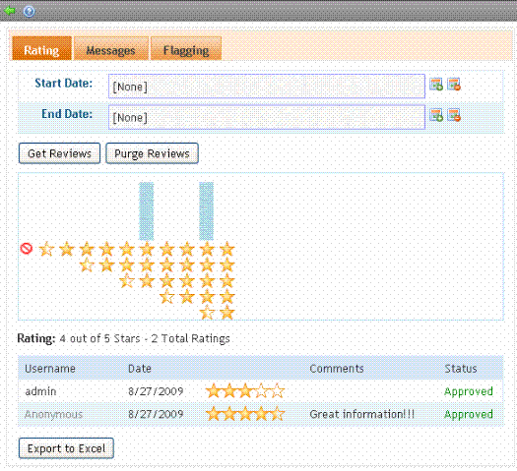Focus the Start Date input field
This screenshot has width=517, height=471.
267,87
